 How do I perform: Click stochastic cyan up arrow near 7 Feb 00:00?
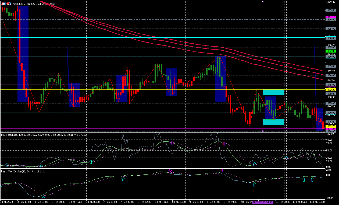point(91,162)
